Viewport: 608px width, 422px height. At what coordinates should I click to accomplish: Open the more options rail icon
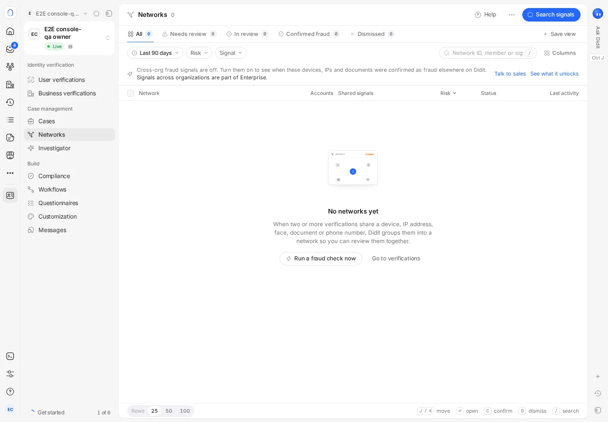point(10,173)
